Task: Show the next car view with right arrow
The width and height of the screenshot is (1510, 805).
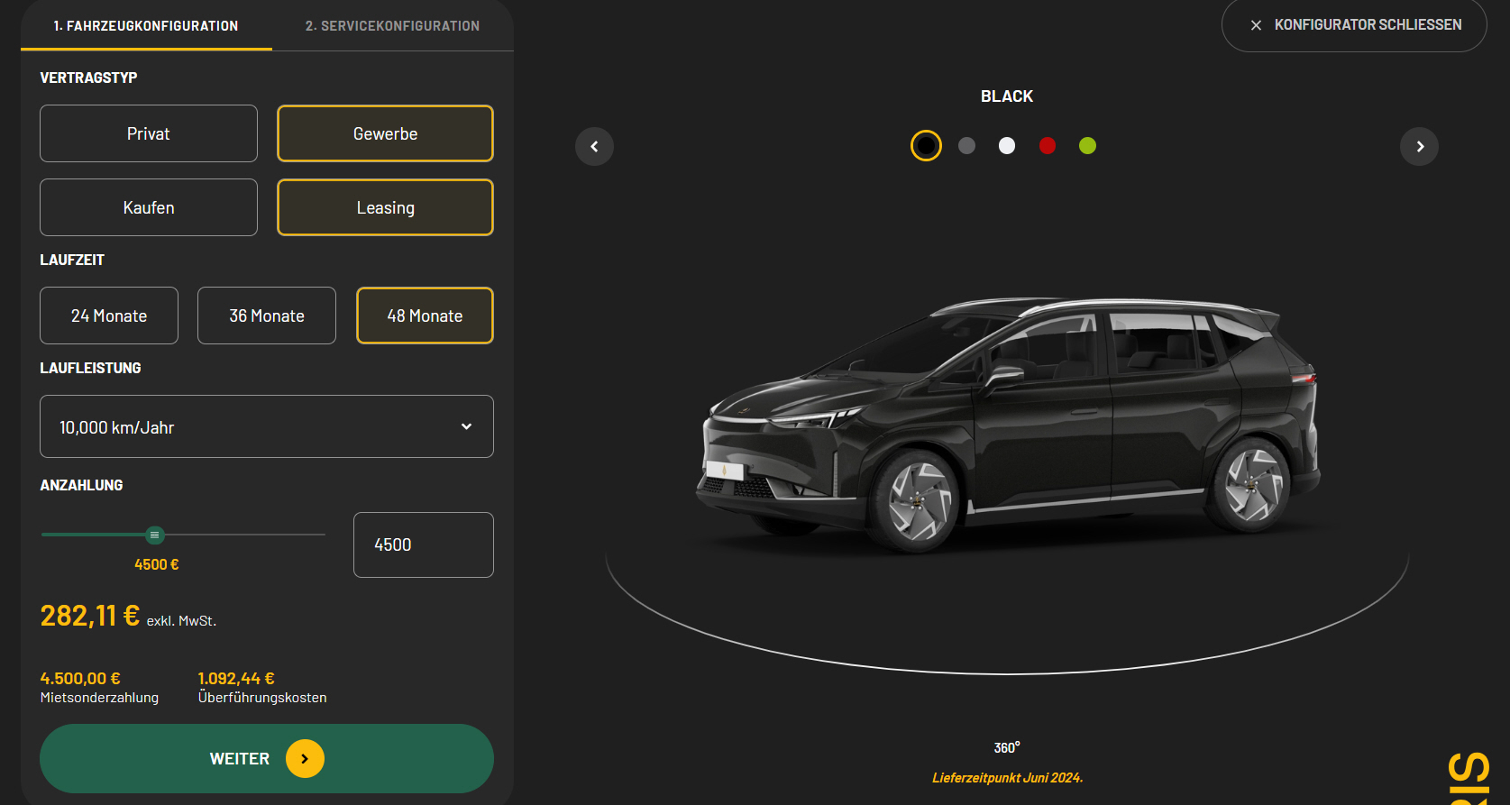Action: [1419, 147]
